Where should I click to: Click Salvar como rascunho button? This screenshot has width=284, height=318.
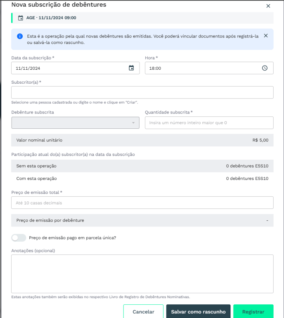click(x=198, y=311)
